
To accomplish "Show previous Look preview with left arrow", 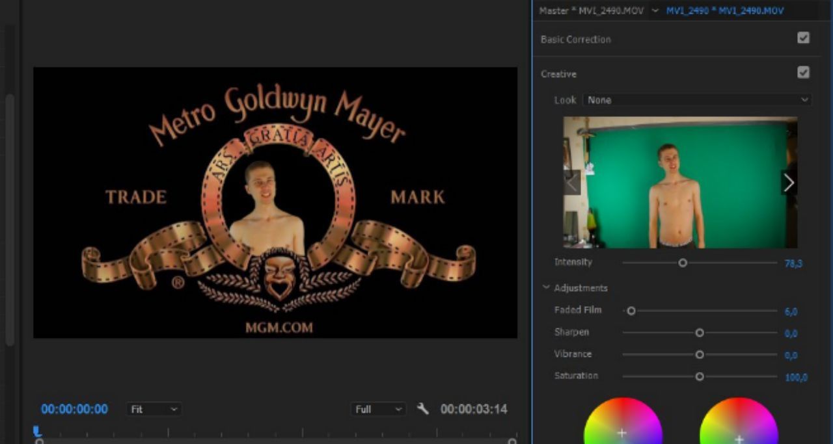I will point(572,183).
